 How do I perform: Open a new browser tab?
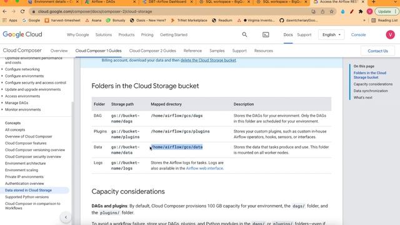(374, 2)
